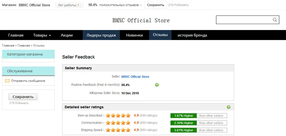Open история бренда page

pos(192,35)
